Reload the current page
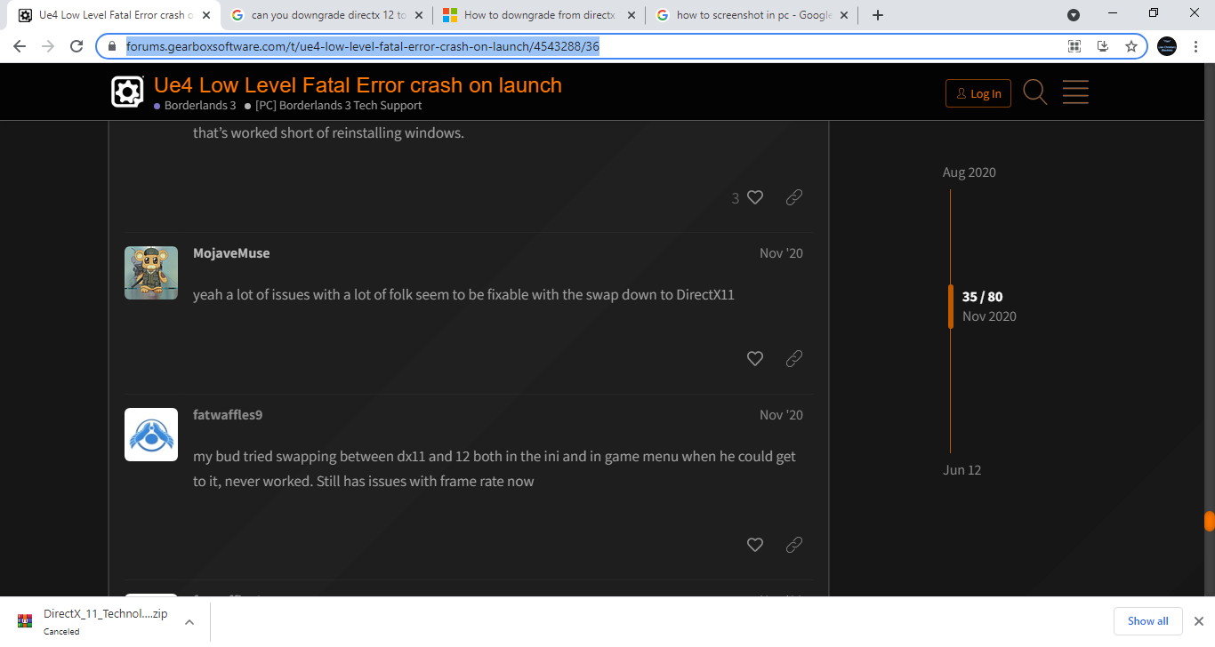Image resolution: width=1215 pixels, height=647 pixels. click(76, 46)
